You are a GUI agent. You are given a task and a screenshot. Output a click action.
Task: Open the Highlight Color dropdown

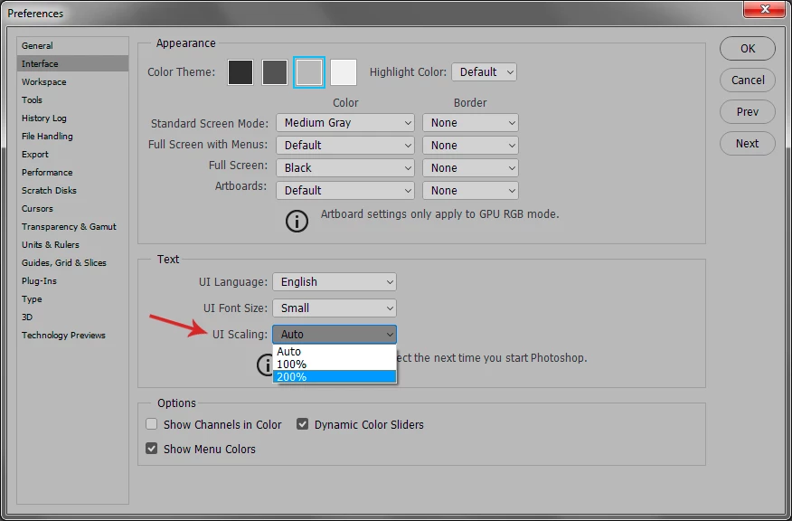pyautogui.click(x=484, y=71)
